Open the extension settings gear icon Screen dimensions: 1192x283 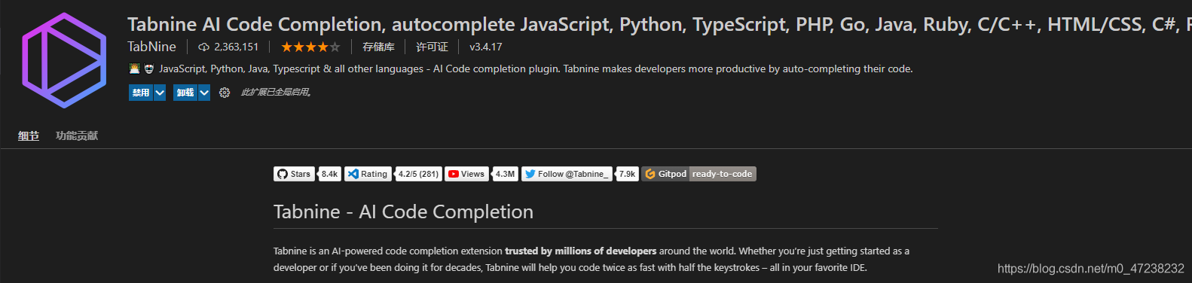point(225,93)
